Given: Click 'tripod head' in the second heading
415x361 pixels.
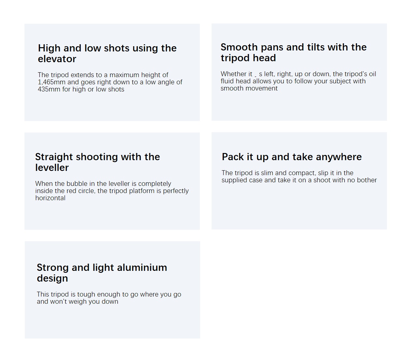Looking at the screenshot, I should click(x=248, y=58).
